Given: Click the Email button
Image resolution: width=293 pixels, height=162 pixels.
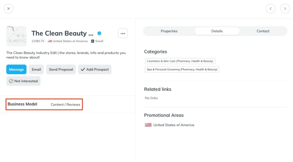Looking at the screenshot, I should [x=36, y=69].
